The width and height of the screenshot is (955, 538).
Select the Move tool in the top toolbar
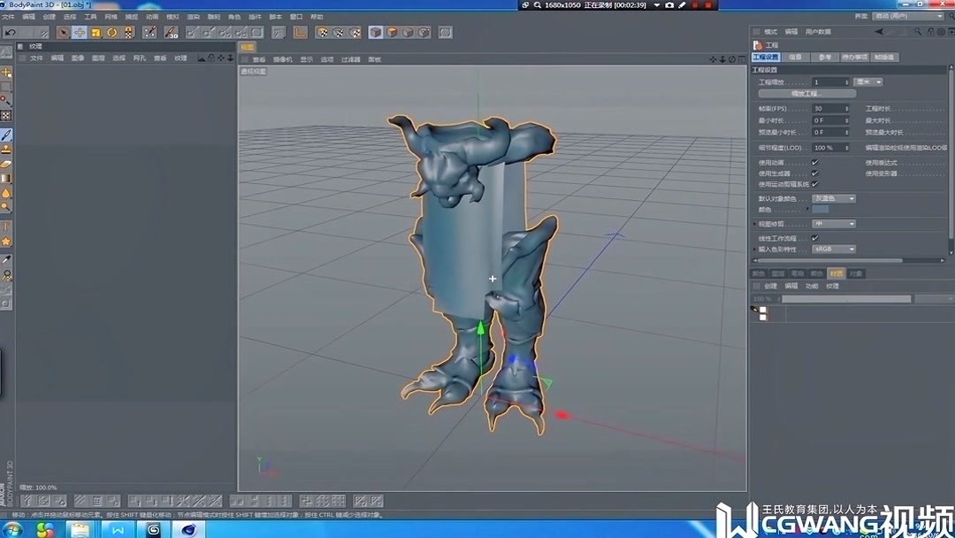point(80,33)
